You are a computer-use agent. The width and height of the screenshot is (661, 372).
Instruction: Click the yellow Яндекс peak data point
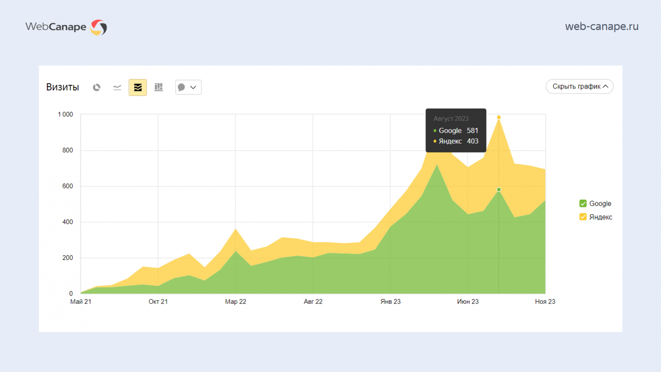pyautogui.click(x=499, y=117)
